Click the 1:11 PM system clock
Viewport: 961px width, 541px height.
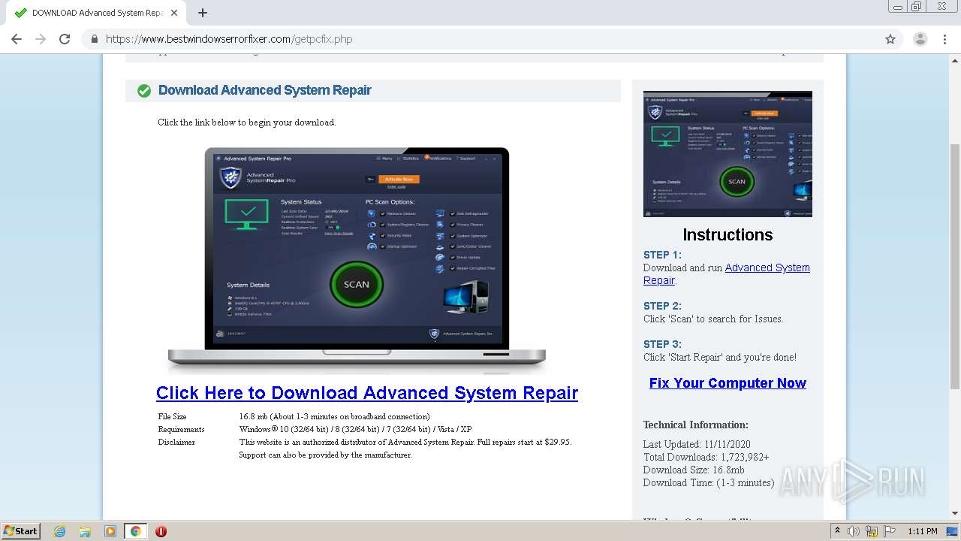(923, 531)
